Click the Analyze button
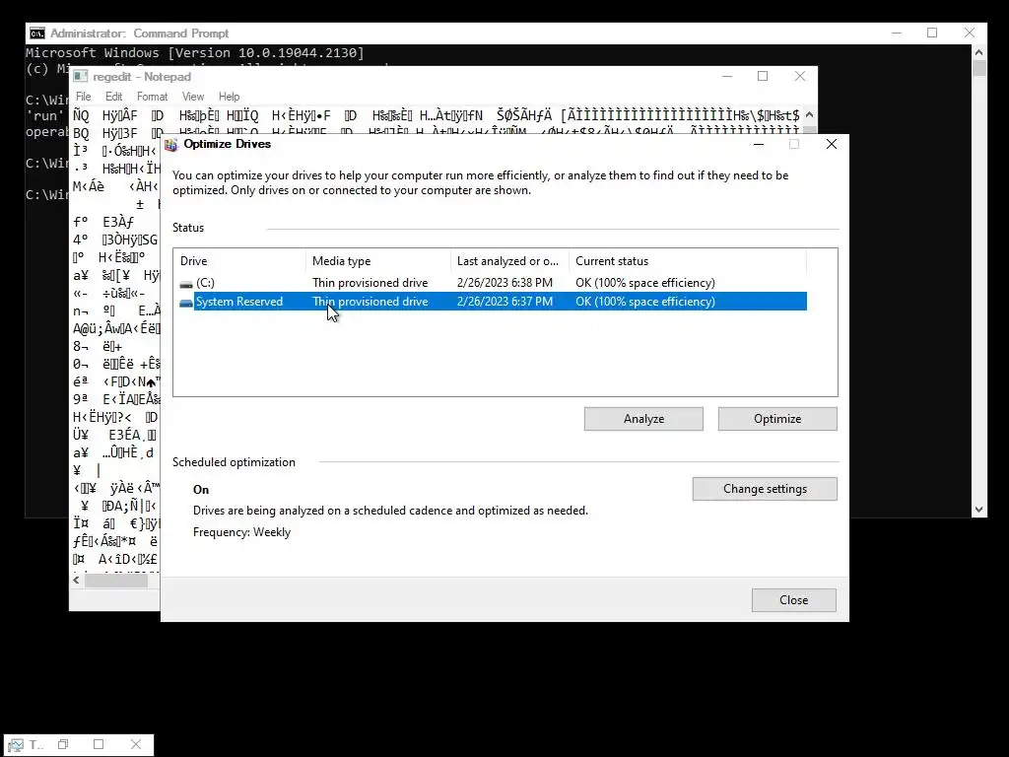This screenshot has width=1009, height=757. pyautogui.click(x=643, y=419)
